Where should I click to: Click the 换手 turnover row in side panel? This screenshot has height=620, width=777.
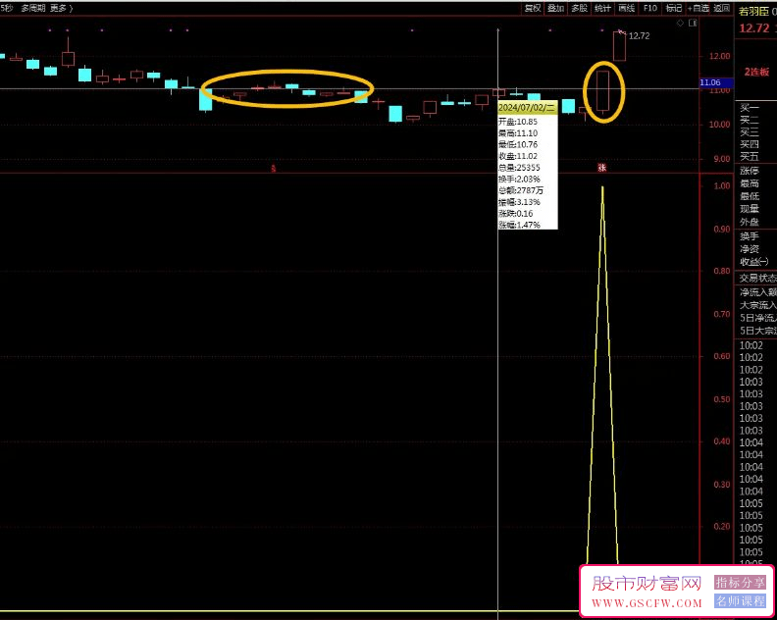click(750, 236)
